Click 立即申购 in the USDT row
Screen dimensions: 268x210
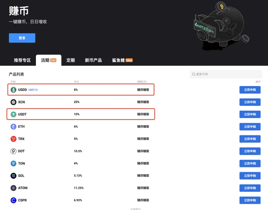(x=250, y=114)
